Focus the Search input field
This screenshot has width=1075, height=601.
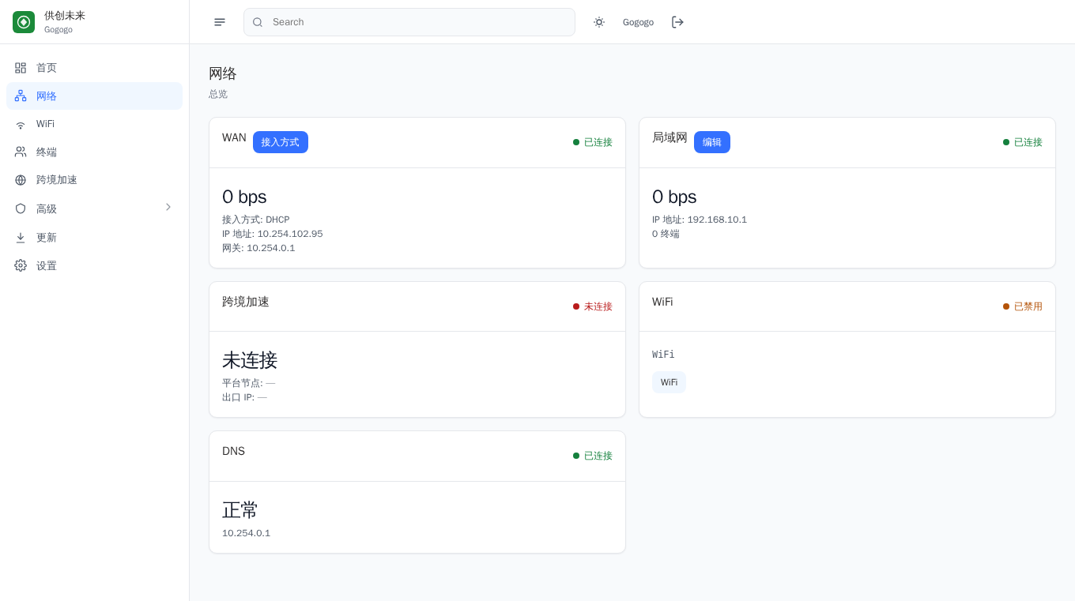point(409,22)
